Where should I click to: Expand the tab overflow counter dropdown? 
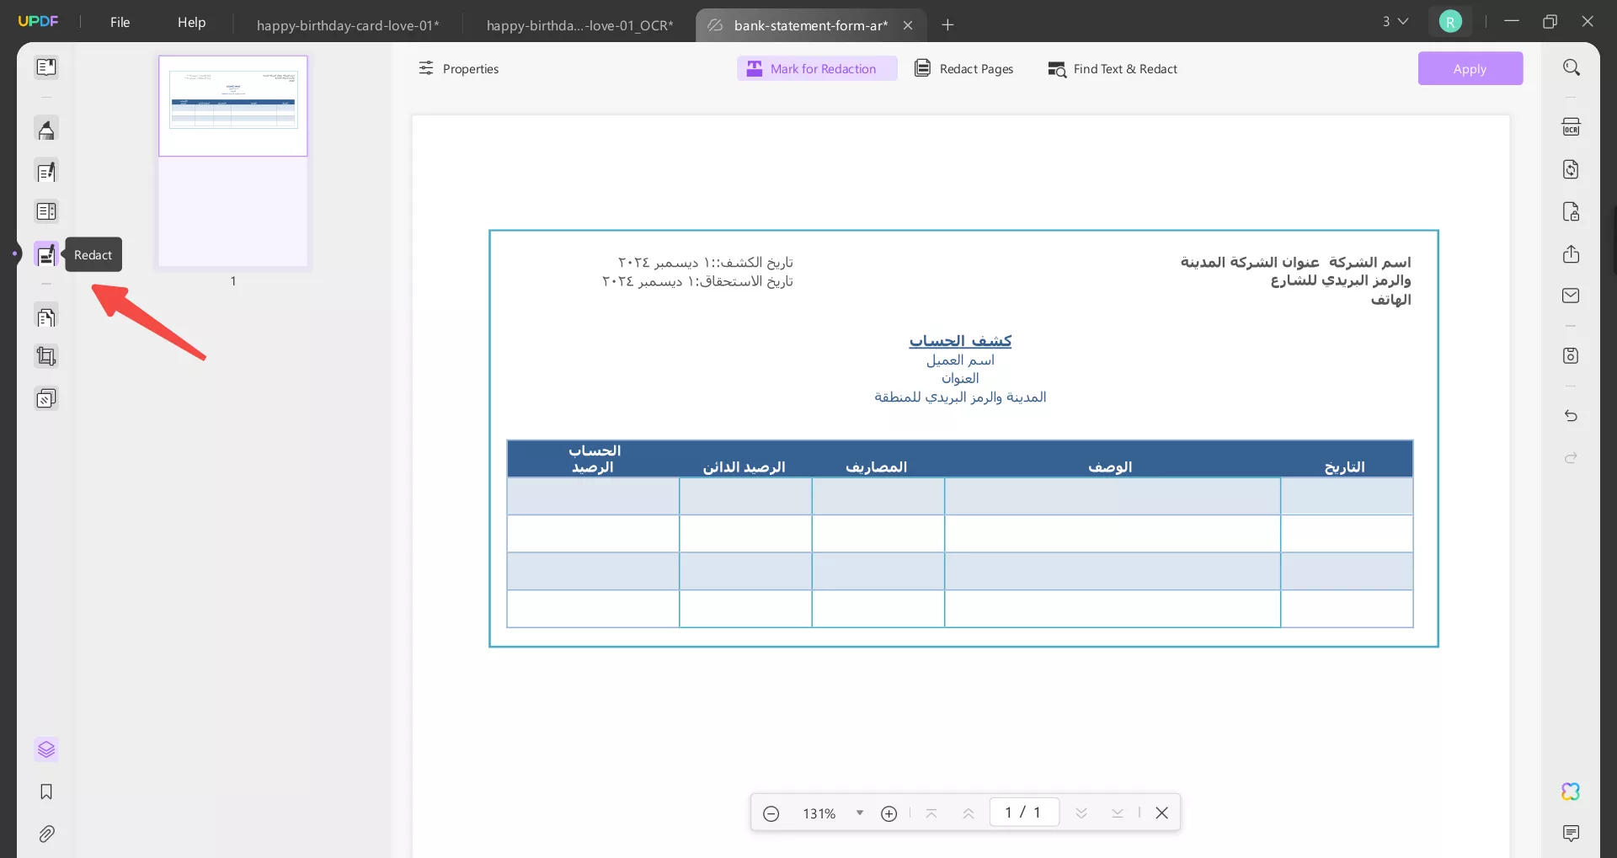coord(1394,21)
